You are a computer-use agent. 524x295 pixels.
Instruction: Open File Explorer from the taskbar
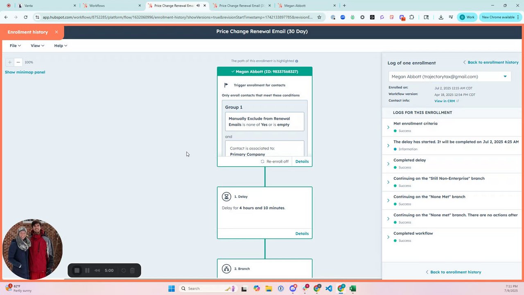pos(269,288)
